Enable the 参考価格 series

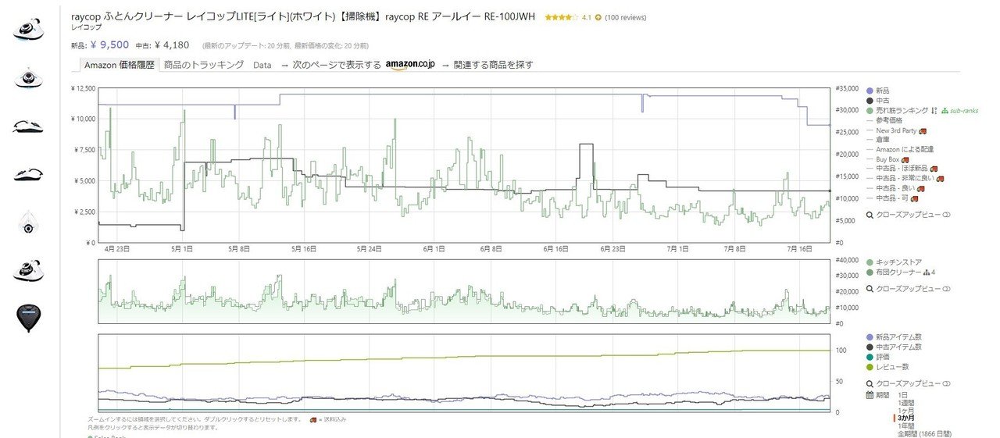884,120
